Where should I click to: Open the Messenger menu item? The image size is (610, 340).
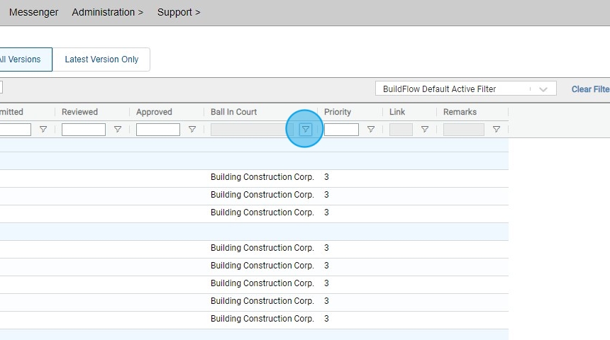pos(33,12)
